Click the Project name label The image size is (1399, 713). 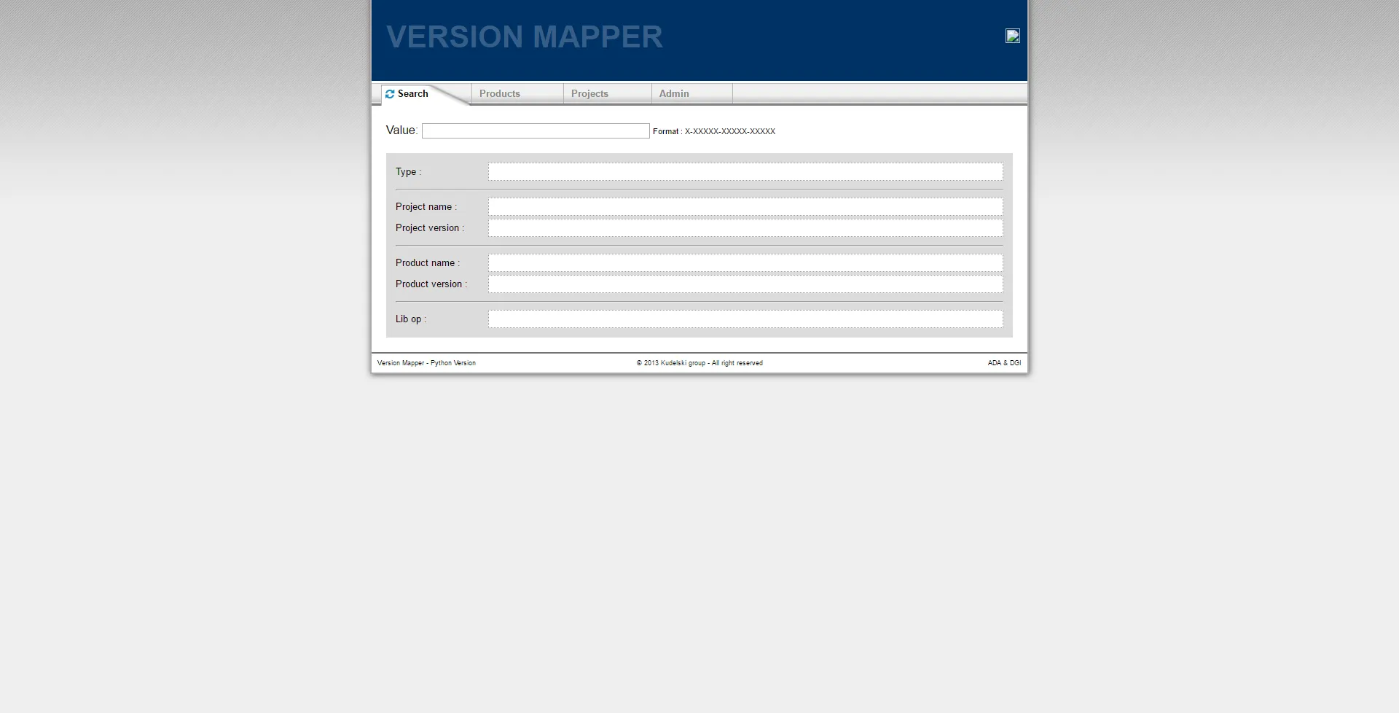pyautogui.click(x=426, y=207)
